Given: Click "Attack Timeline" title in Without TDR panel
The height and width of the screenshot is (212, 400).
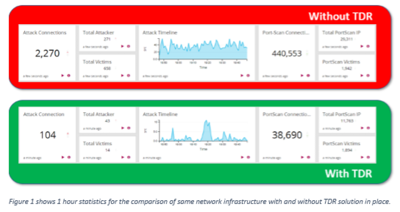Looking at the screenshot, I should click(x=160, y=33).
